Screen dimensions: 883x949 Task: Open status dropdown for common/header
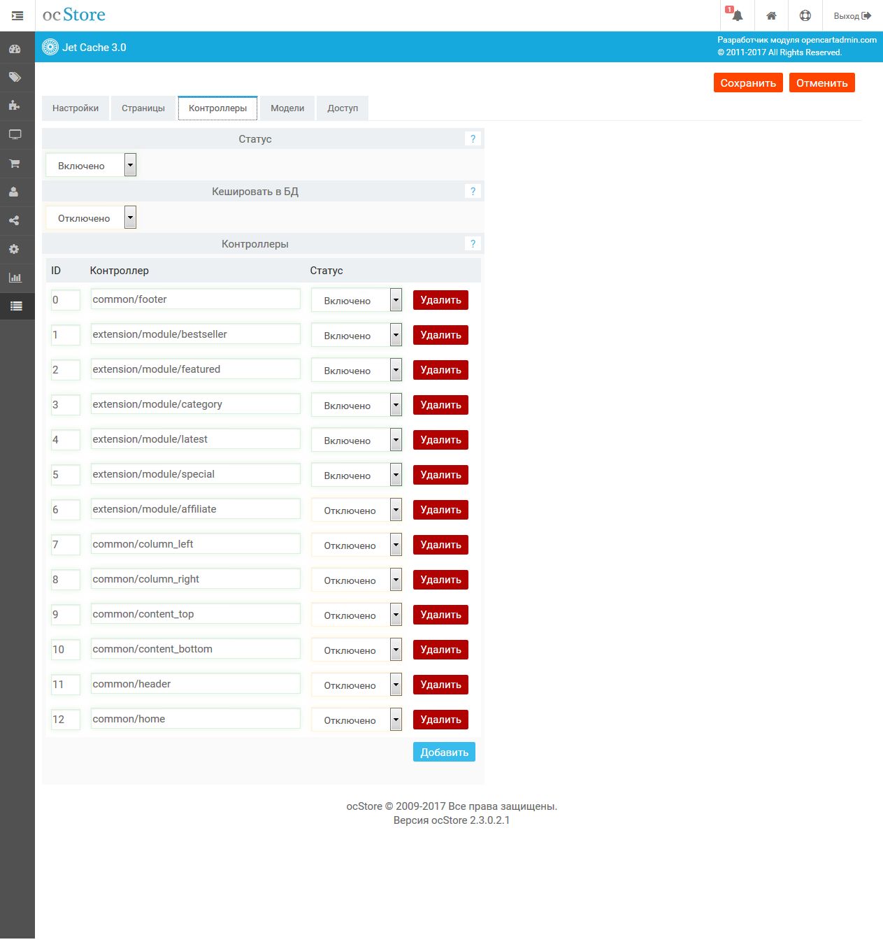[357, 685]
